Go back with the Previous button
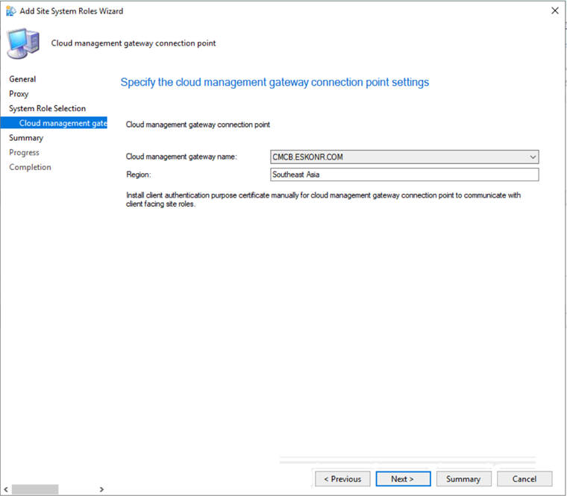This screenshot has width=567, height=496. 342,479
